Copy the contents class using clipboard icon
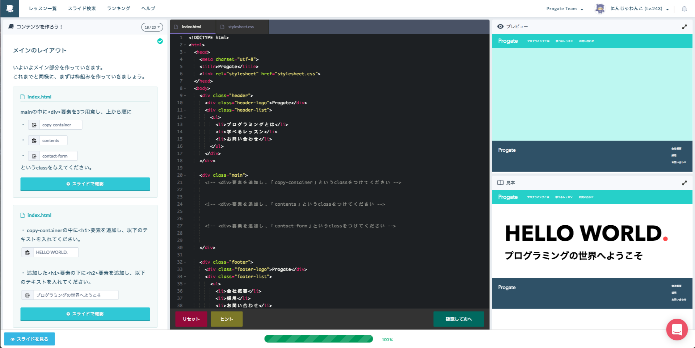The width and height of the screenshot is (695, 348). coord(34,140)
